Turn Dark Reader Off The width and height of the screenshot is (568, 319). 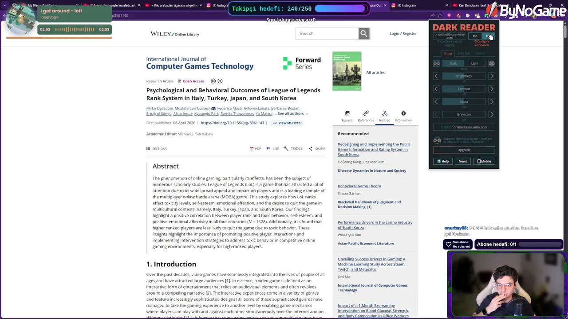coord(488,36)
